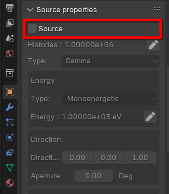Open the Output properties tab
This screenshot has height=194, width=169.
click(10, 8)
